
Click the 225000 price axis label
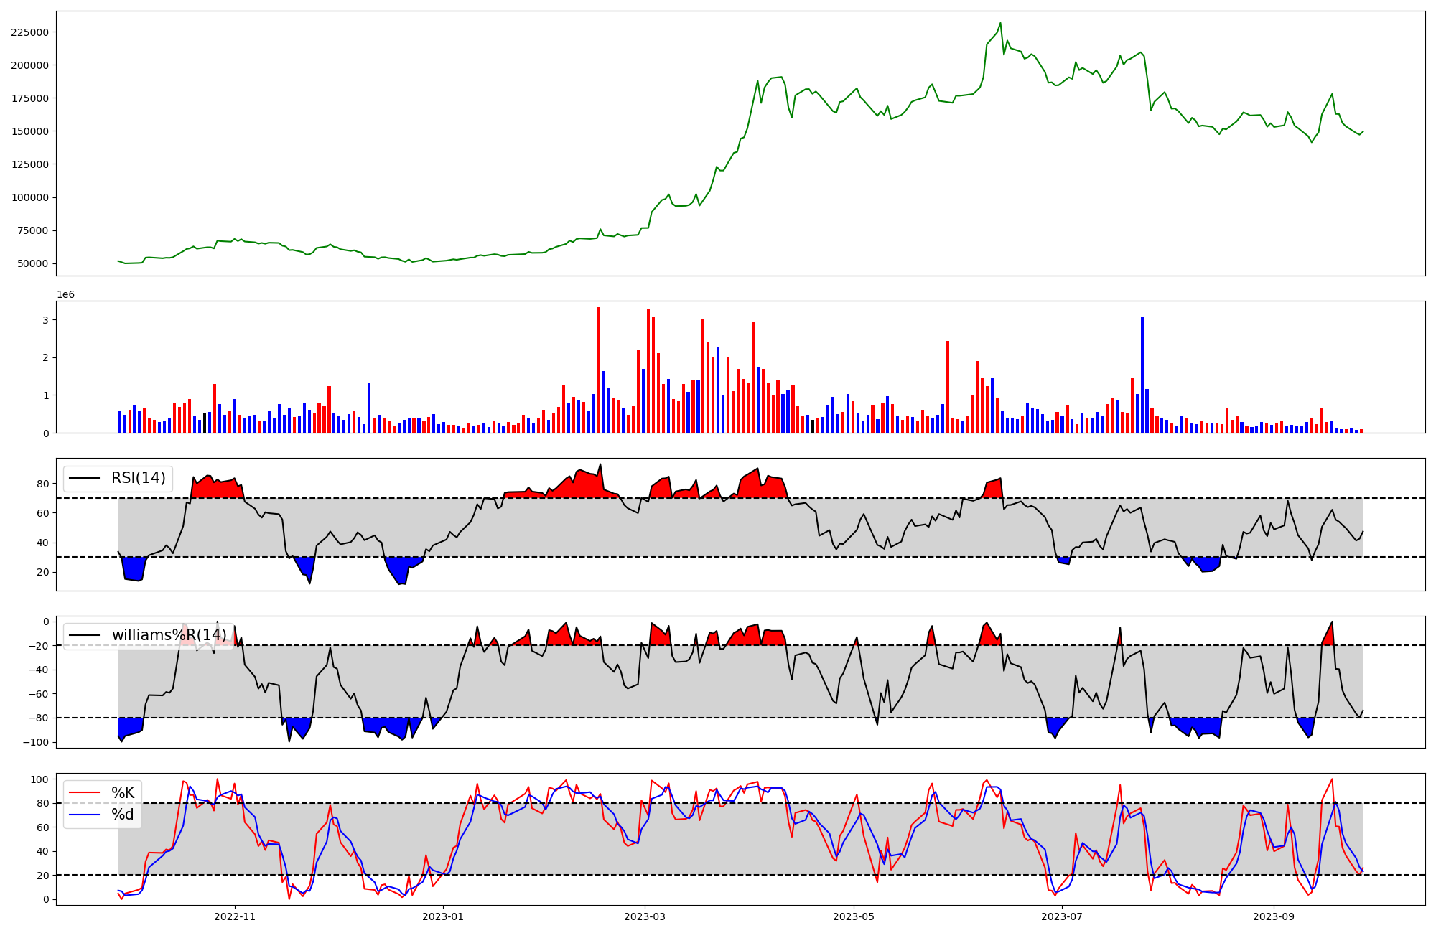(x=30, y=32)
